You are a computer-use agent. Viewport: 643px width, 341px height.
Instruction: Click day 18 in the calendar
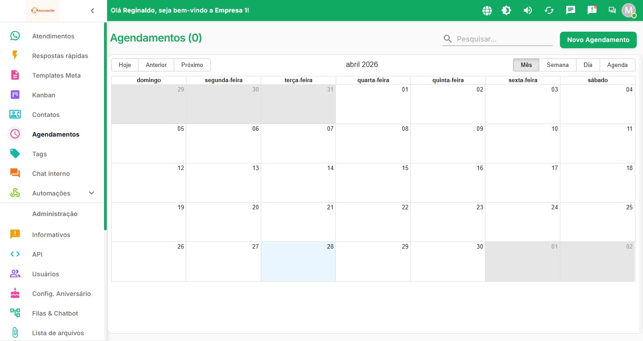coord(597,183)
